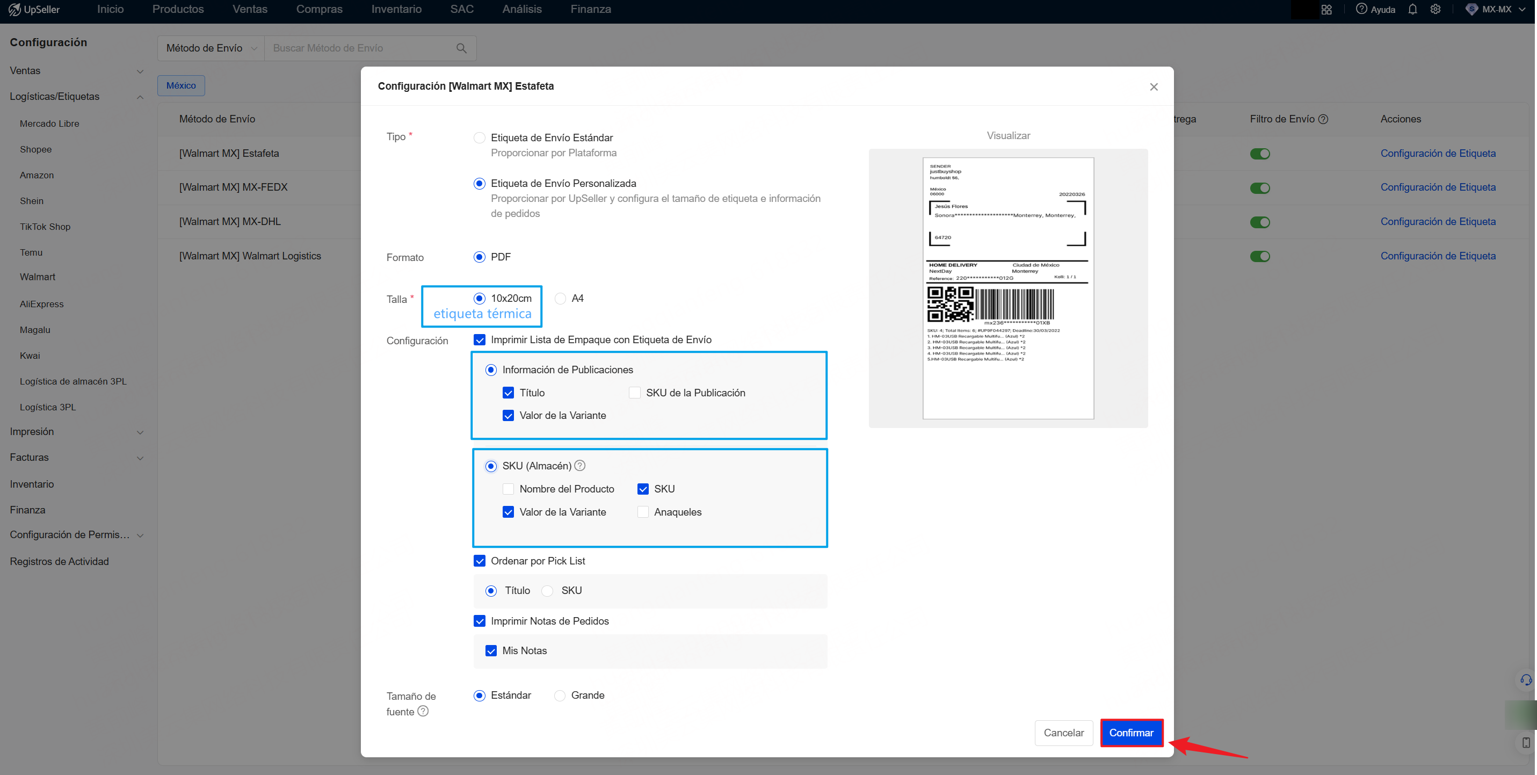Click the notification bell icon

tap(1413, 9)
